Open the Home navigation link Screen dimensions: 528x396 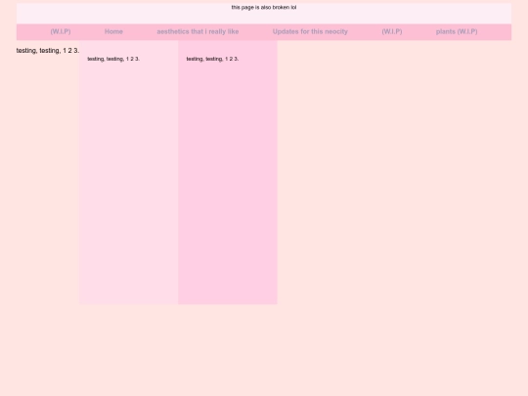[x=113, y=31]
